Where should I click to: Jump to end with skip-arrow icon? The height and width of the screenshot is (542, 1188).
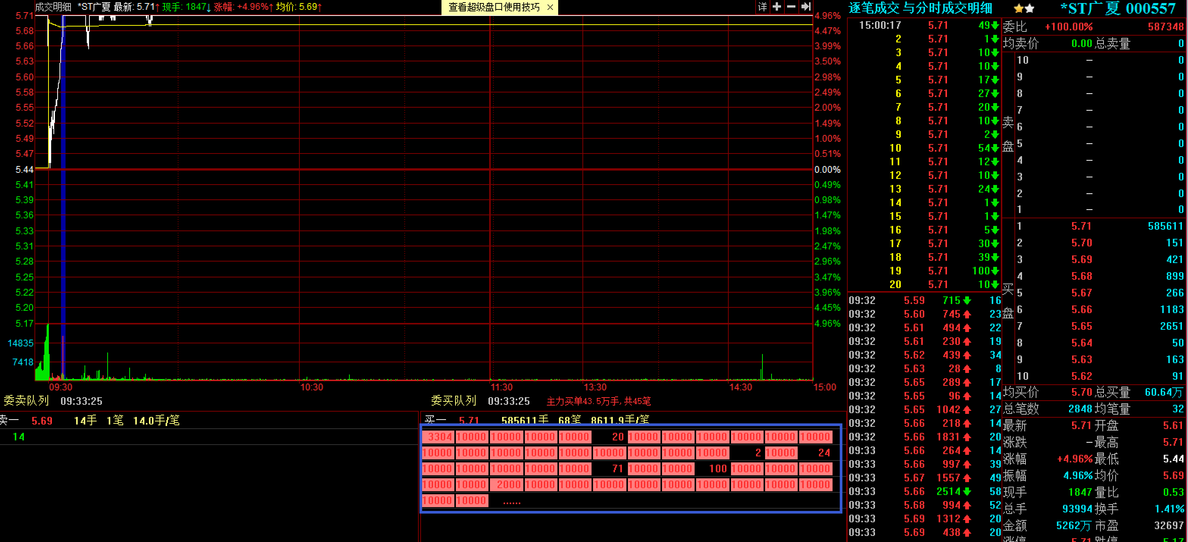806,7
